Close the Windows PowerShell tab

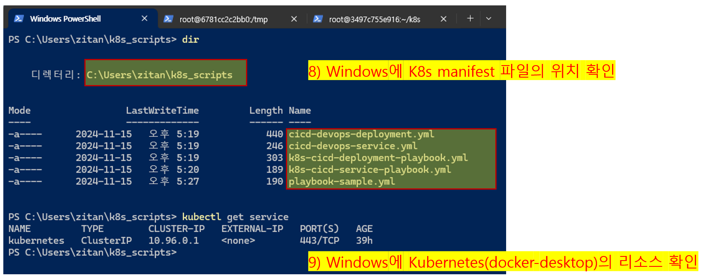click(145, 19)
